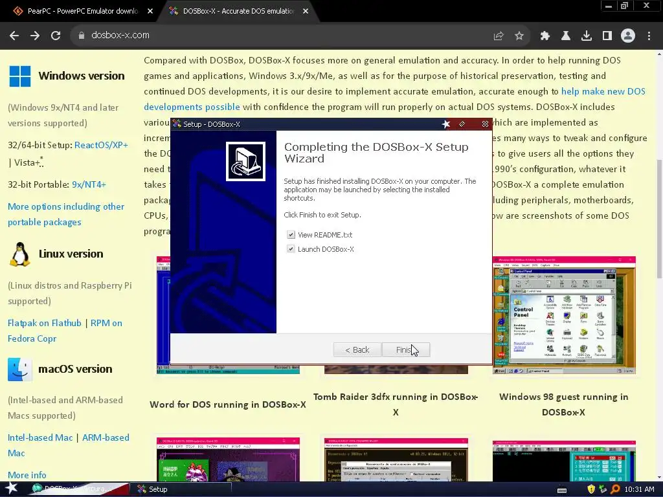Go back in browser history
Image resolution: width=663 pixels, height=497 pixels.
click(x=14, y=36)
